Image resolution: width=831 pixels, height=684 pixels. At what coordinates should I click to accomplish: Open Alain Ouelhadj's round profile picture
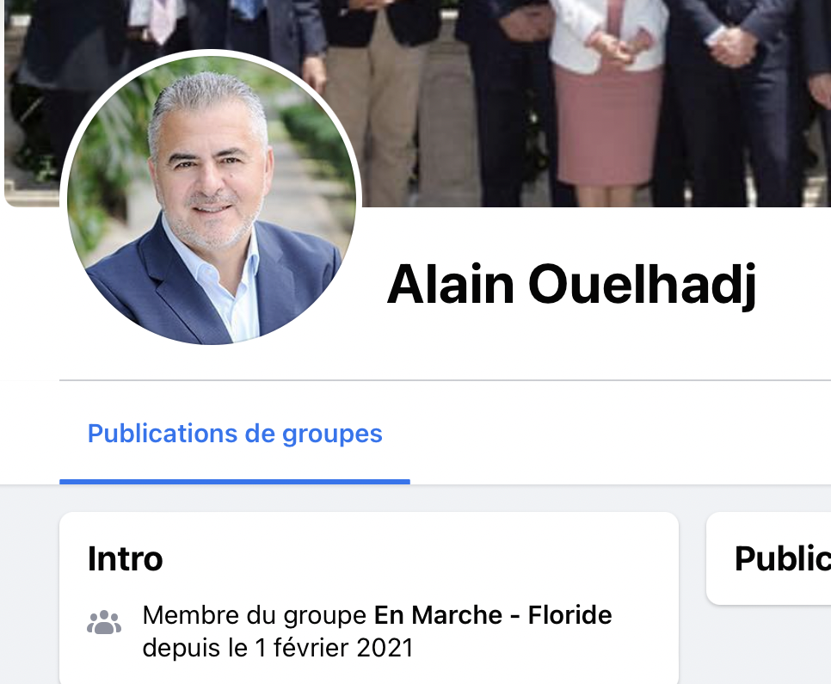click(x=211, y=200)
